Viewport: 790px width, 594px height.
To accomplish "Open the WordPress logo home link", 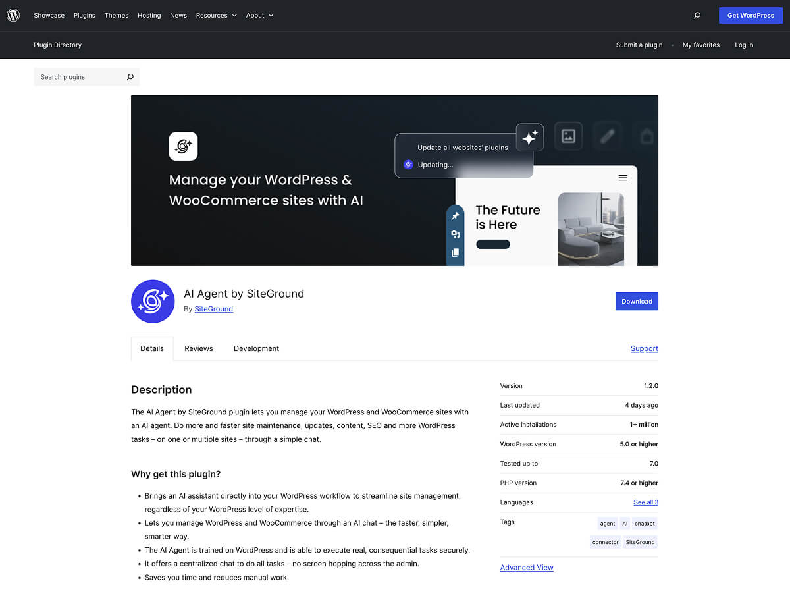I will click(x=13, y=15).
